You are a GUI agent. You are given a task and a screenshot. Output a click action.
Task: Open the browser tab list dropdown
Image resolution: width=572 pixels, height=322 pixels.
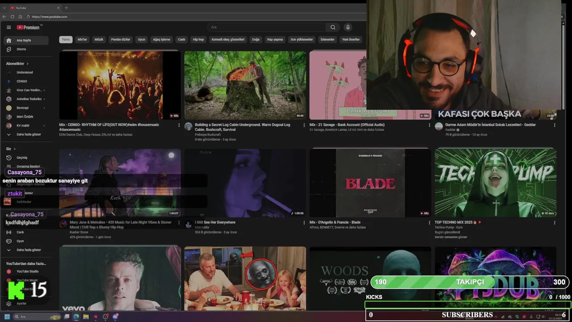4,8
